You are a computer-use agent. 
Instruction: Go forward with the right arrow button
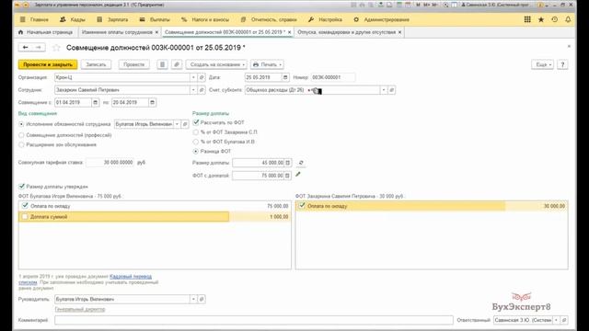pyautogui.click(x=39, y=47)
